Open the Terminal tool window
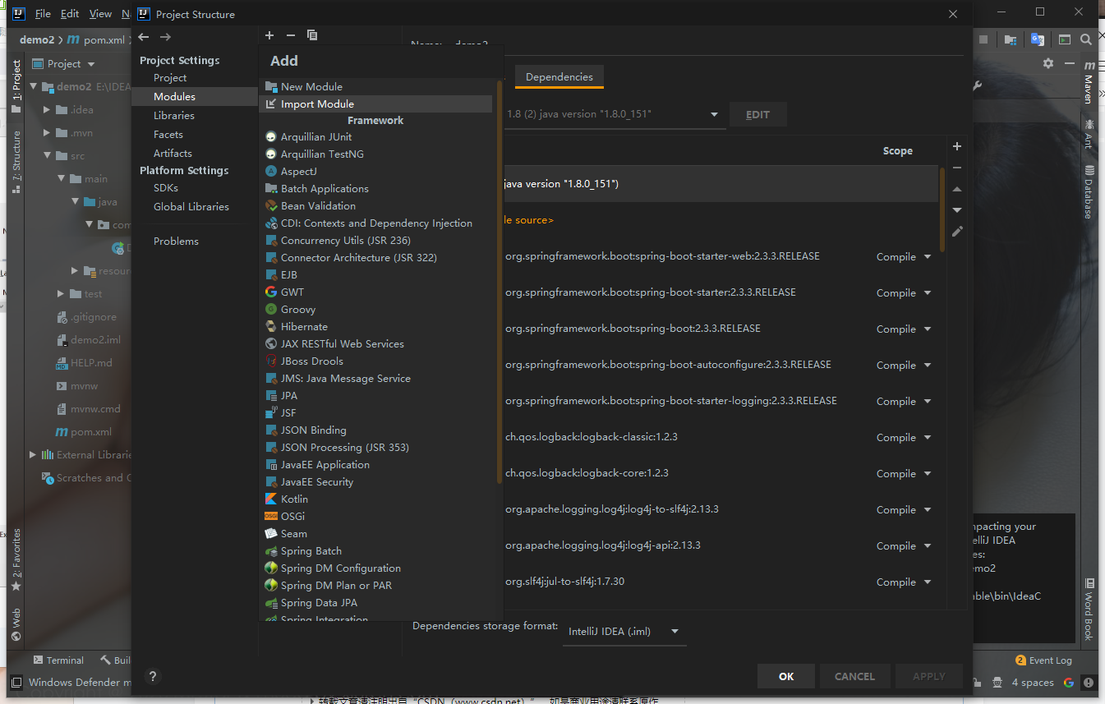 (58, 660)
